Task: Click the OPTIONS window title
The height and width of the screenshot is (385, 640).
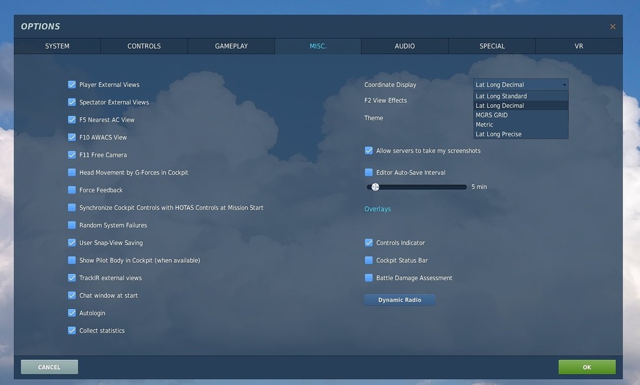Action: 40,26
